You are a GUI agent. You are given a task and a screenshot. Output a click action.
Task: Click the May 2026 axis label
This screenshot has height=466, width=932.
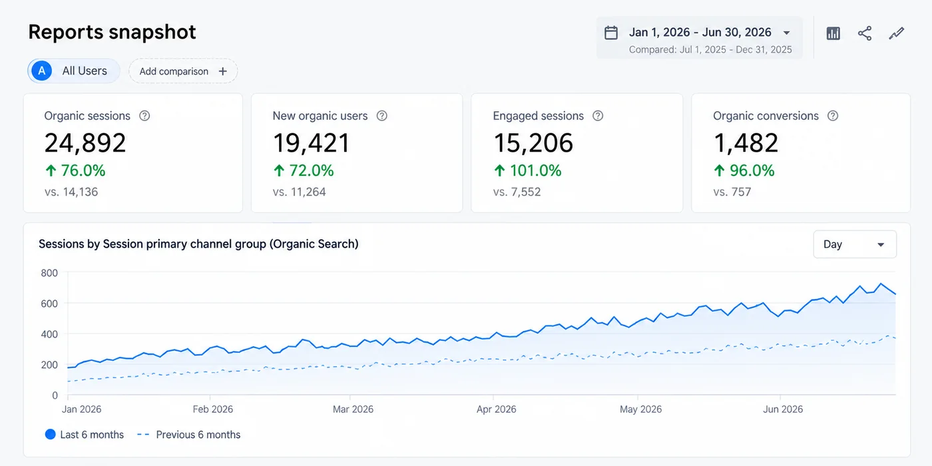(641, 409)
